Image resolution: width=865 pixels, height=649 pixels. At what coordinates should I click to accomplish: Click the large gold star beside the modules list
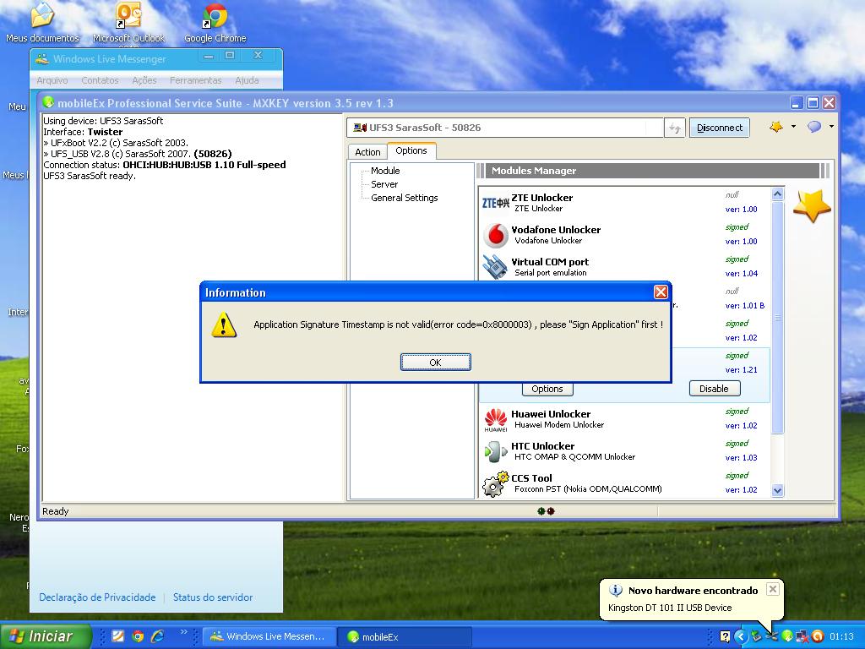[x=812, y=206]
